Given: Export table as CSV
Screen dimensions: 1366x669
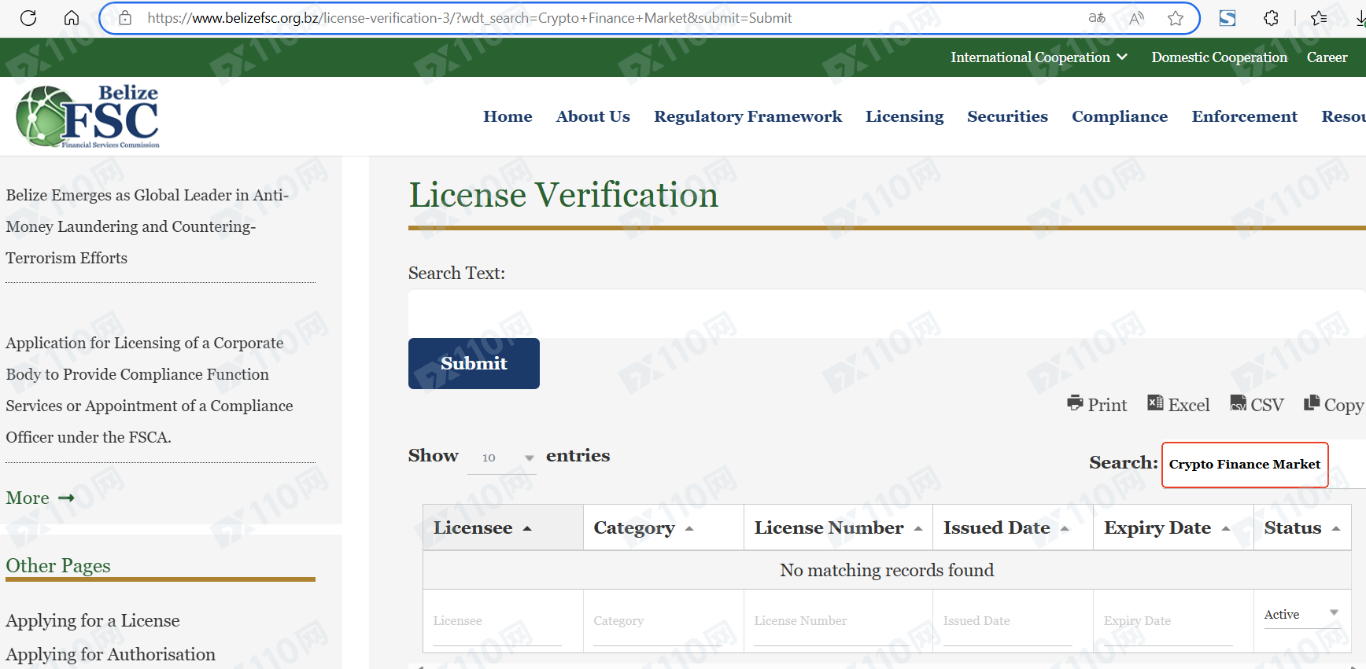Looking at the screenshot, I should [1257, 404].
